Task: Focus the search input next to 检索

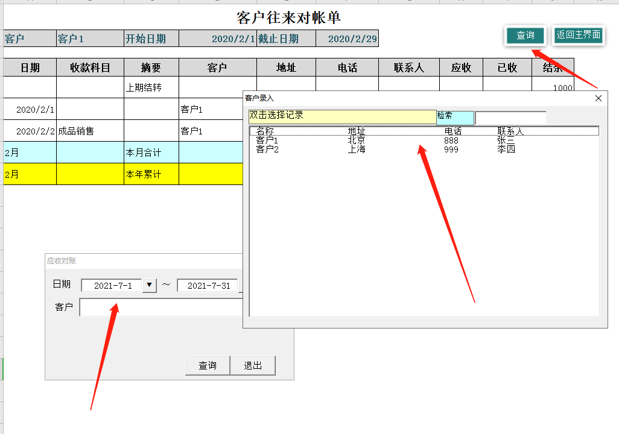Action: (x=510, y=118)
